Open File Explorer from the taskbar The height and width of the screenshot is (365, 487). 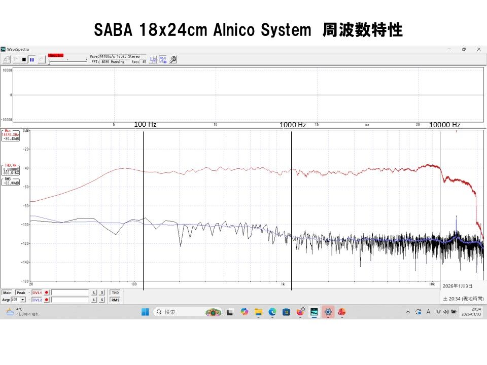[258, 312]
